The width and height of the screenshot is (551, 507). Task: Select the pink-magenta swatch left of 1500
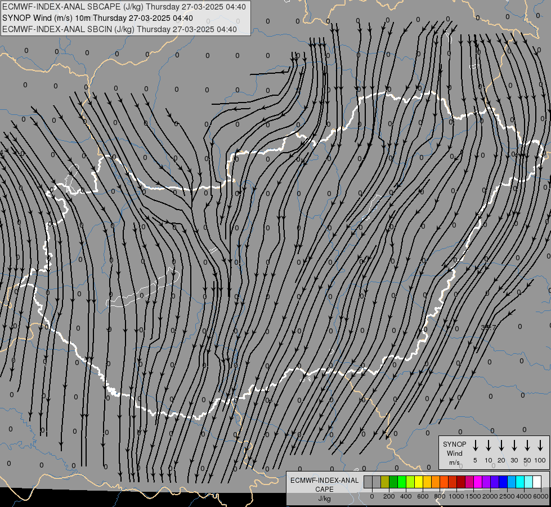tap(469, 482)
